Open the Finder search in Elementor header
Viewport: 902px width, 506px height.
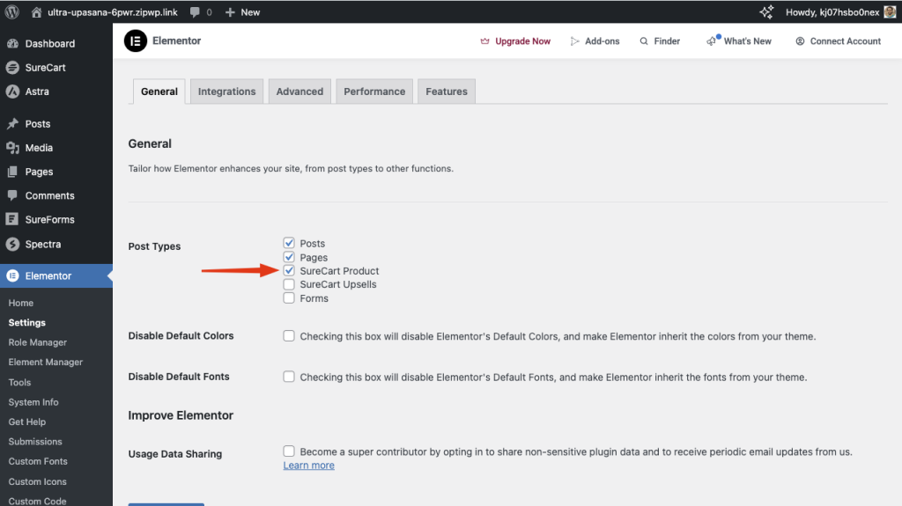tap(660, 41)
